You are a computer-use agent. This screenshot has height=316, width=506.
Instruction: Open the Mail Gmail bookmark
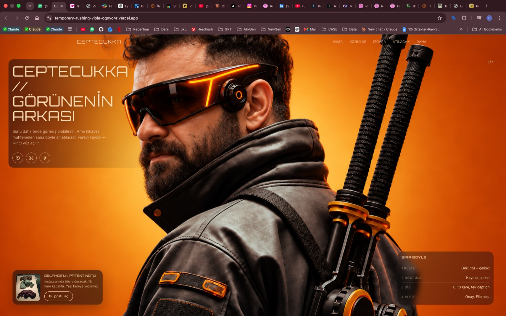(310, 29)
